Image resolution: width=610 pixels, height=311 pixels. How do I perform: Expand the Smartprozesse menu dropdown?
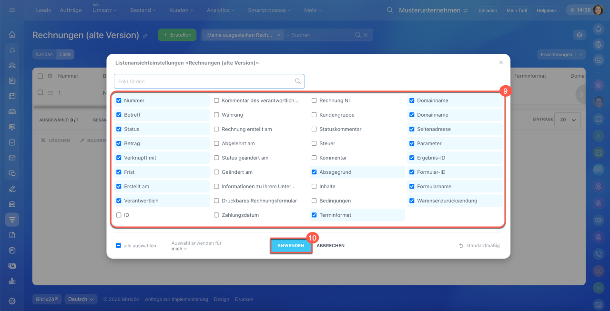pyautogui.click(x=270, y=10)
